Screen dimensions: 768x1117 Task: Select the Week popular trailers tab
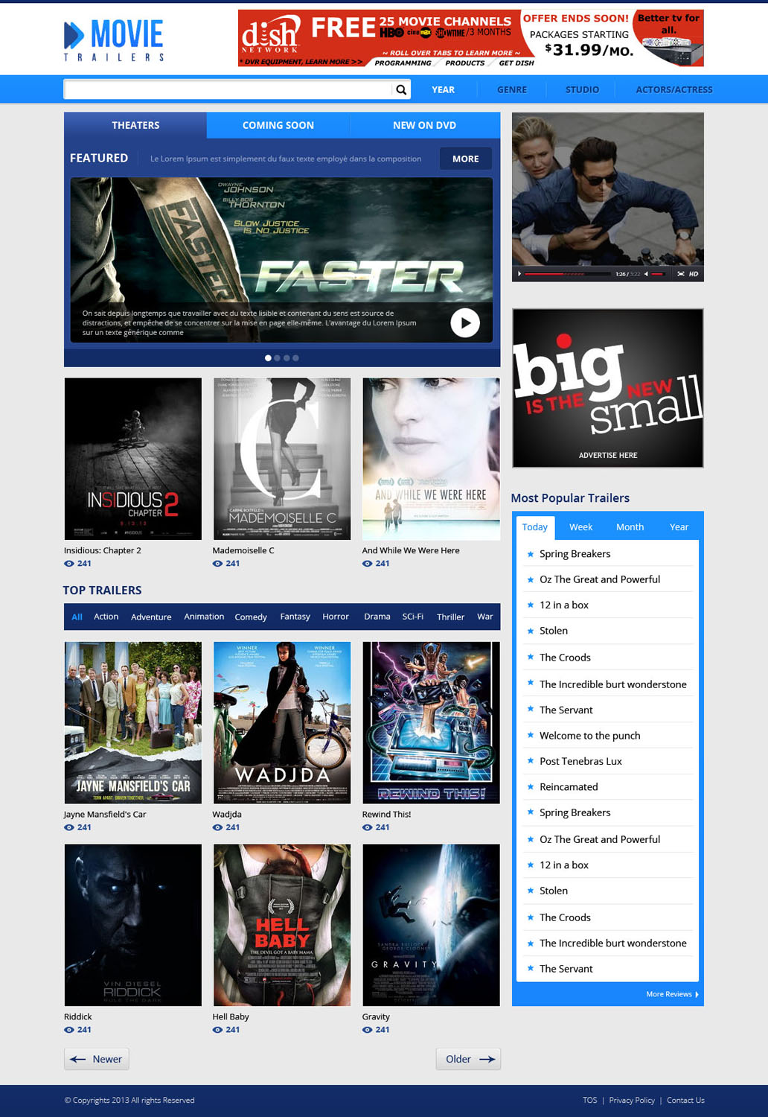(580, 527)
